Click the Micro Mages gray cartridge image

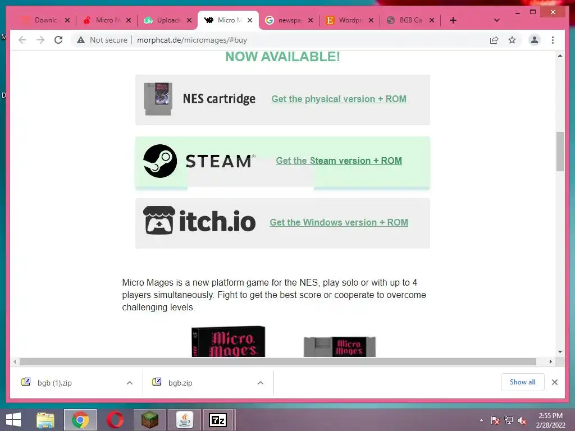click(340, 346)
